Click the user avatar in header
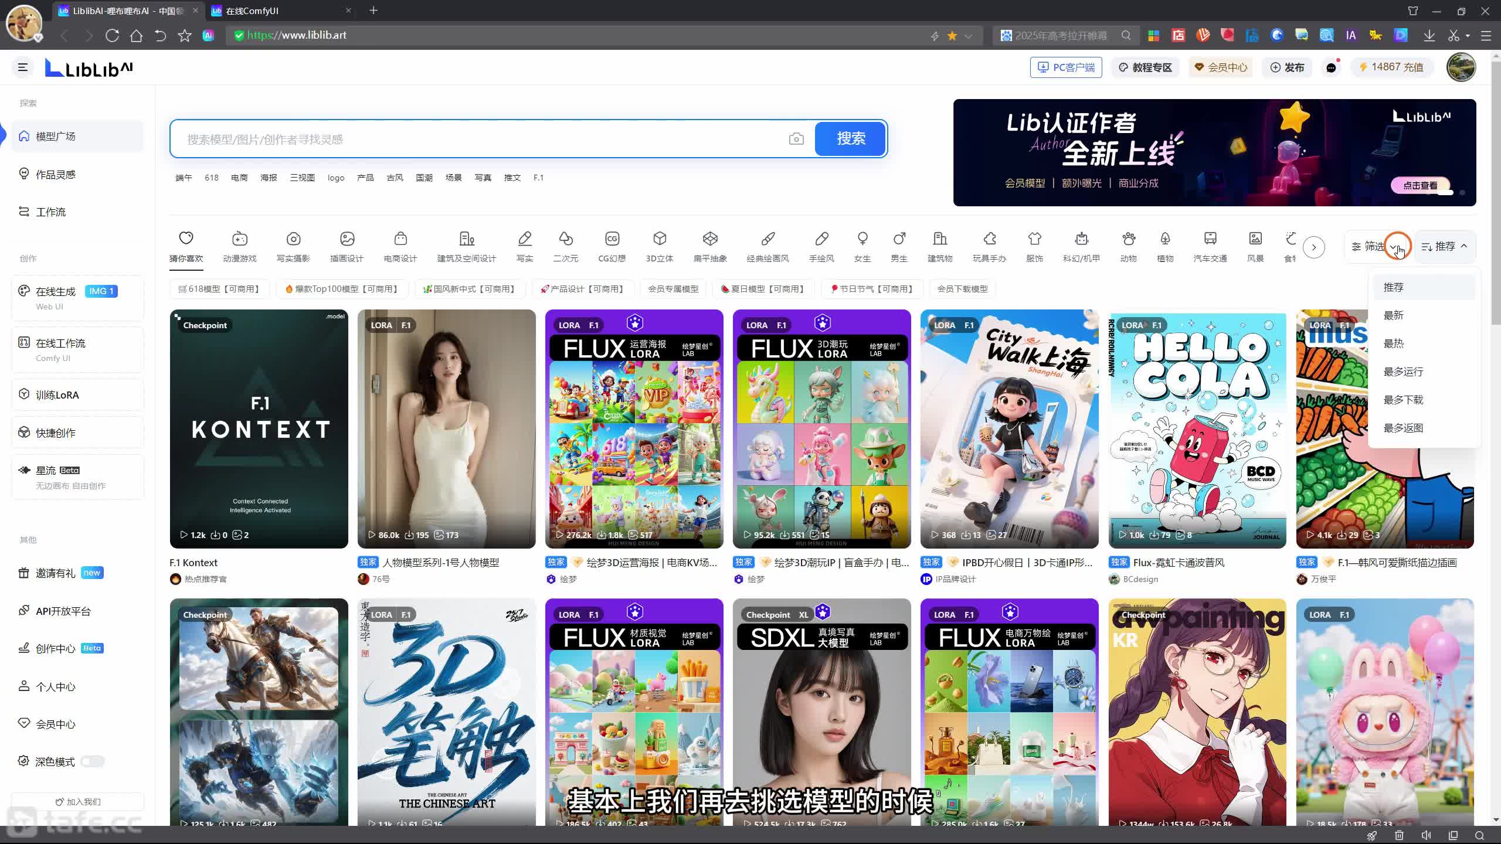1501x844 pixels. 1461,67
